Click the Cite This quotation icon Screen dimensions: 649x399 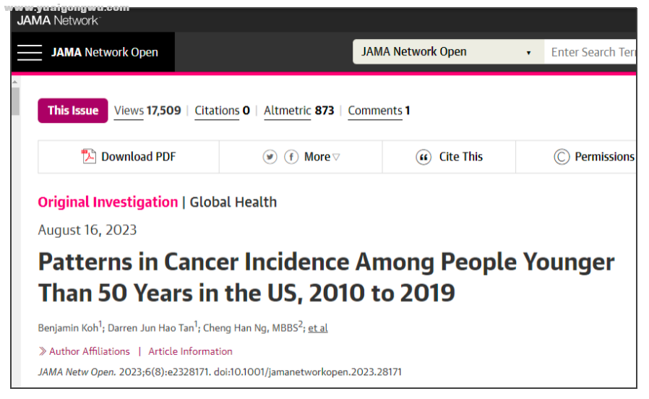pos(424,157)
